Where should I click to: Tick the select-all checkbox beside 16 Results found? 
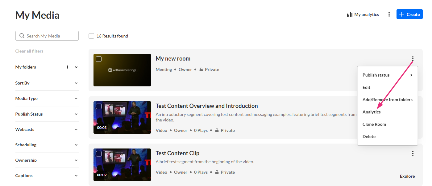click(x=91, y=36)
